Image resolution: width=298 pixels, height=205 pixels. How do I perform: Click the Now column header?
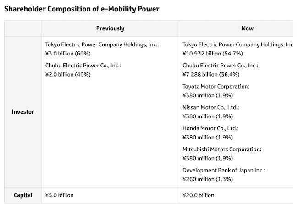click(248, 28)
